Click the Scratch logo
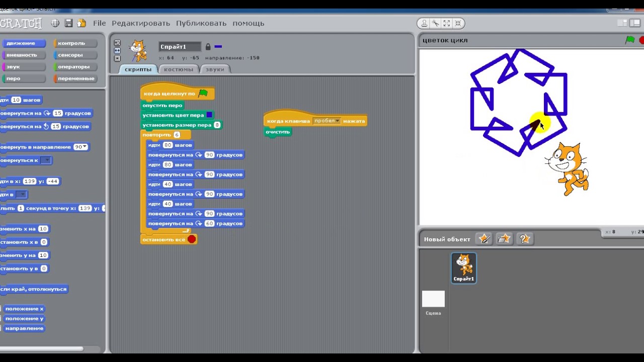 (x=21, y=23)
